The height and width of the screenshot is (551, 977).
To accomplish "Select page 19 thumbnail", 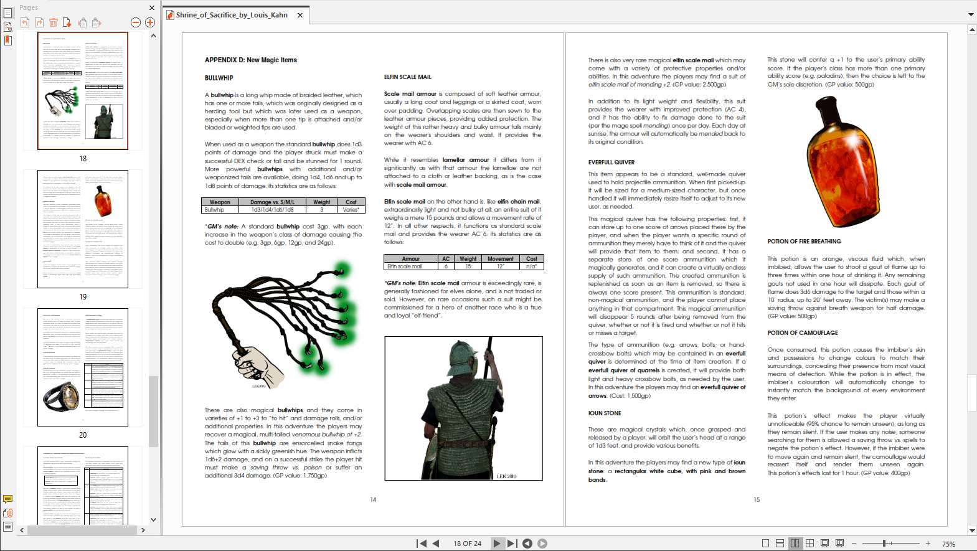I will (83, 229).
